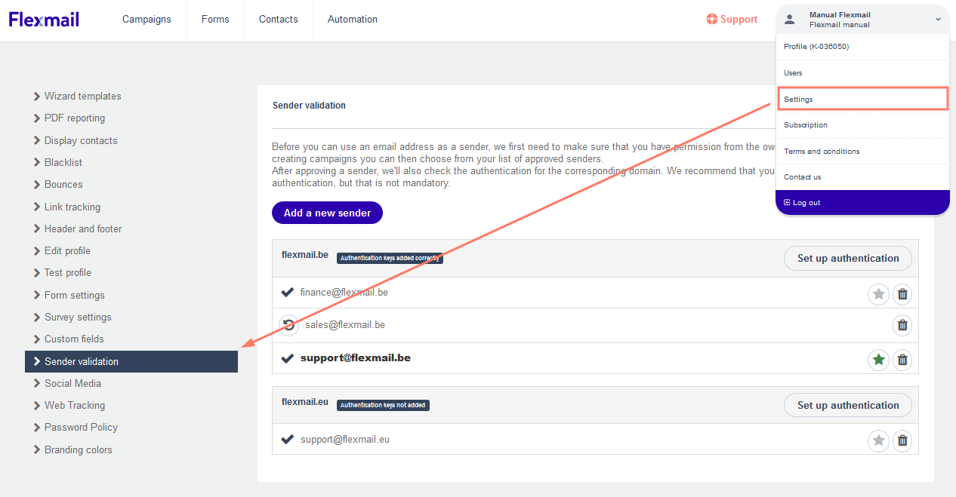
Task: Delete the finance@flexmail.be sender
Action: [902, 294]
